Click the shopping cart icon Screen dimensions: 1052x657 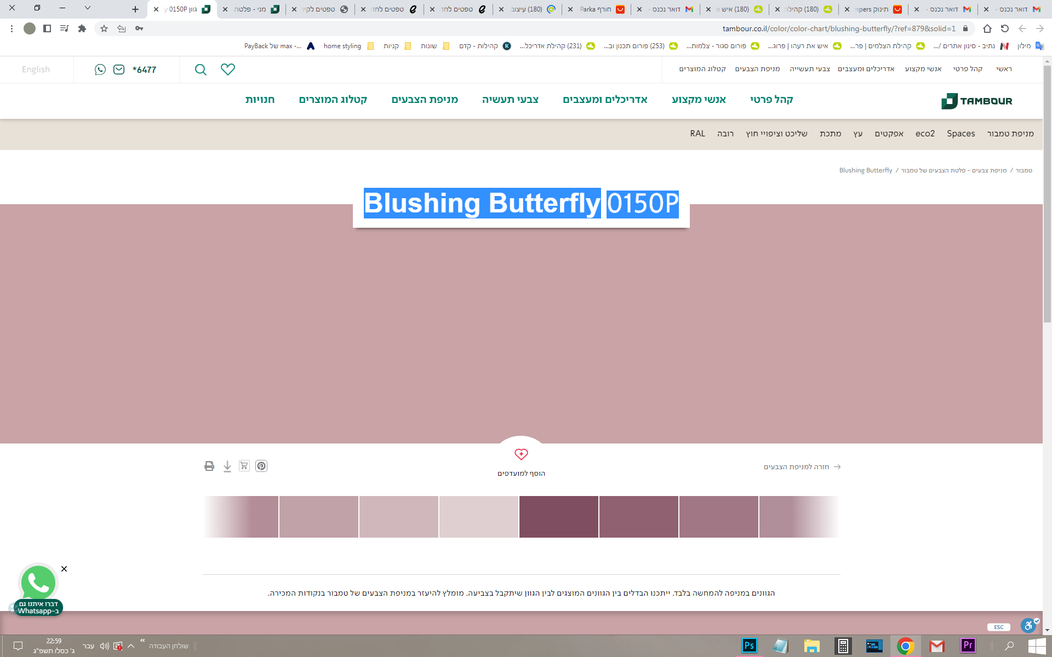coord(244,466)
